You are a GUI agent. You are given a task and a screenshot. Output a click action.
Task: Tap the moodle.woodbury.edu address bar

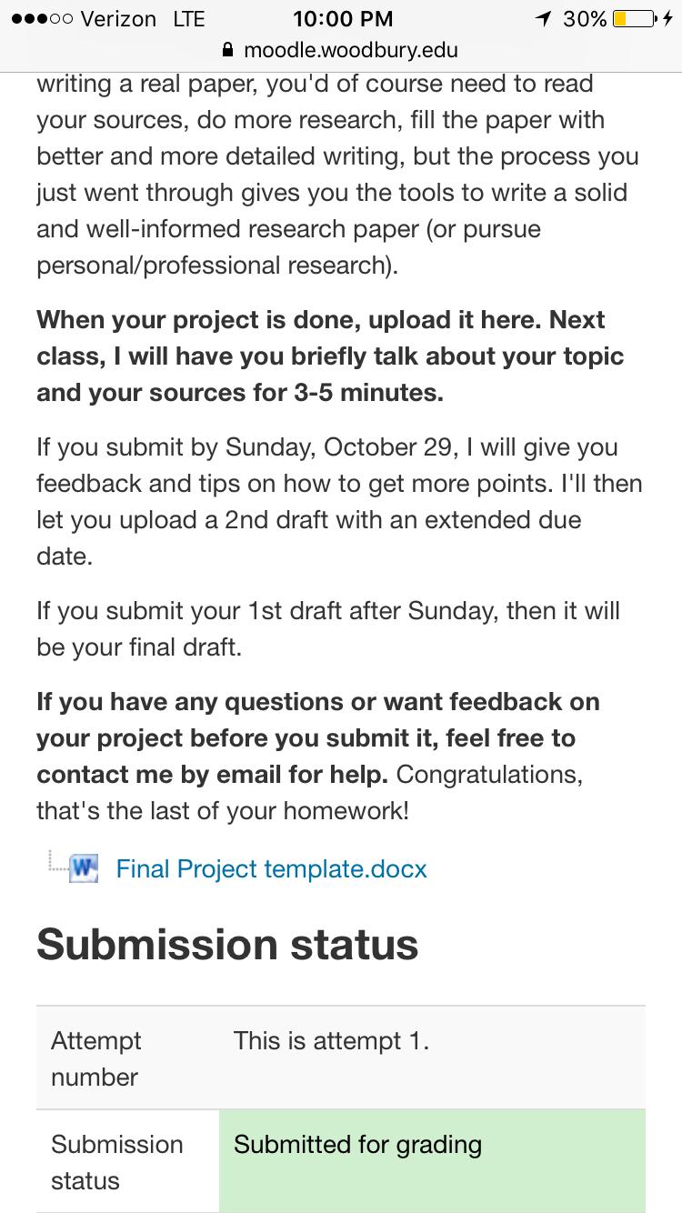(341, 50)
